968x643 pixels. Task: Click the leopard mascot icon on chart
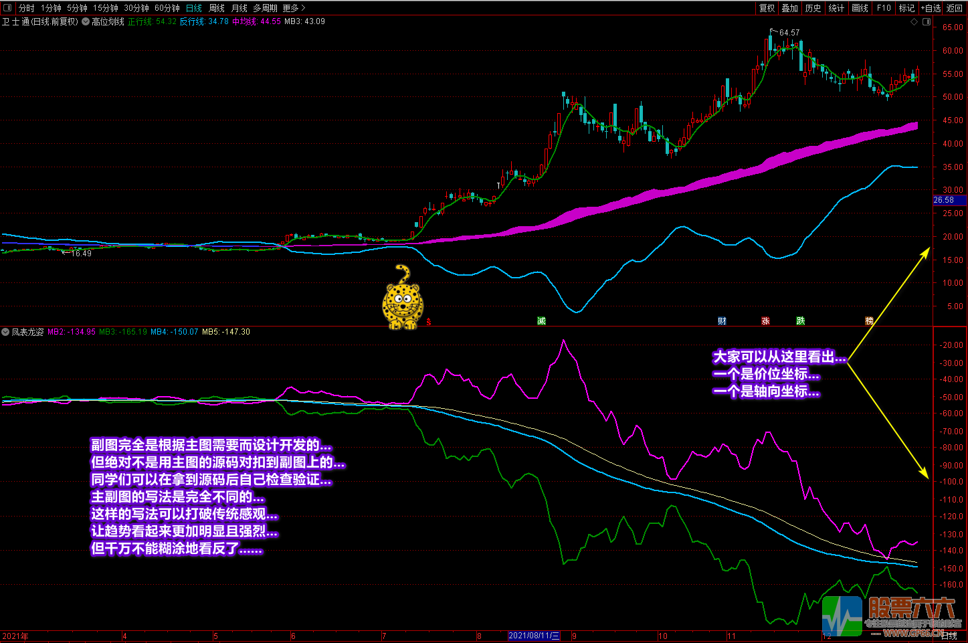click(402, 298)
